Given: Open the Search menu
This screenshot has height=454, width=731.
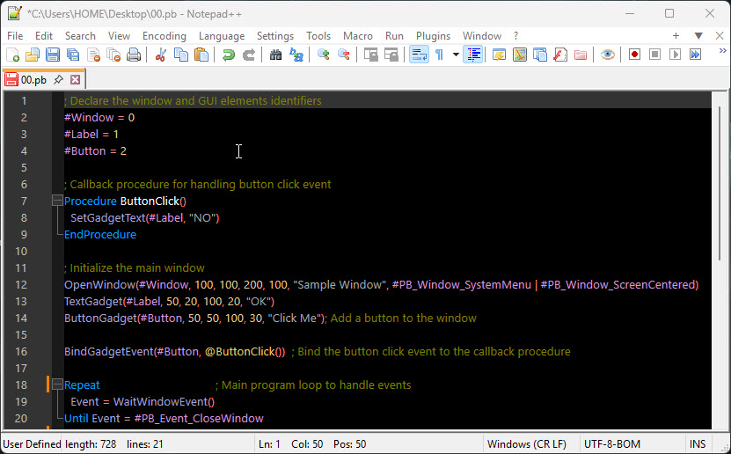Looking at the screenshot, I should pyautogui.click(x=80, y=36).
